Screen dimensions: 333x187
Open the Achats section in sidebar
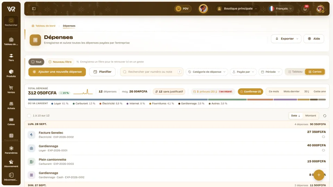tap(11, 105)
